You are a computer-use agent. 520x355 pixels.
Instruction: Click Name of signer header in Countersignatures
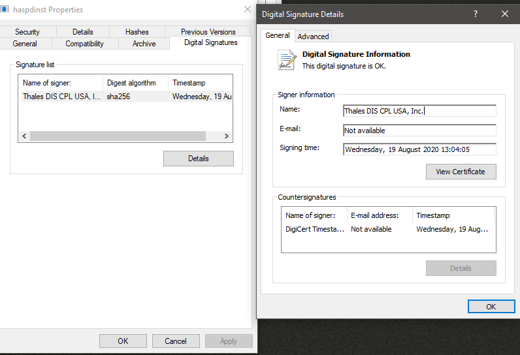click(314, 215)
